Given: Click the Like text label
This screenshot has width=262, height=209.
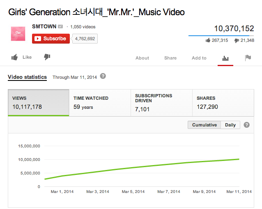Looking at the screenshot, I should pyautogui.click(x=27, y=57).
